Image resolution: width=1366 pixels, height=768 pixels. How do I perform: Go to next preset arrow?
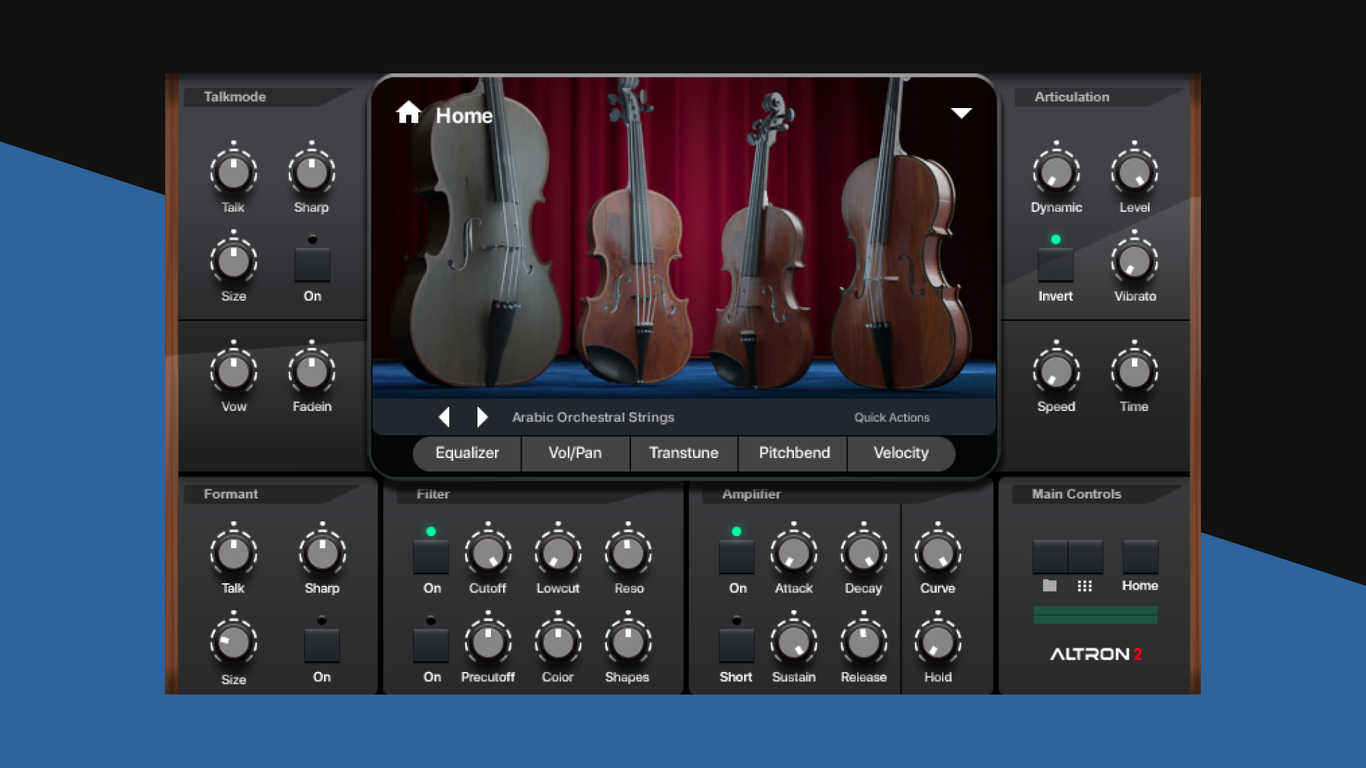click(x=482, y=417)
